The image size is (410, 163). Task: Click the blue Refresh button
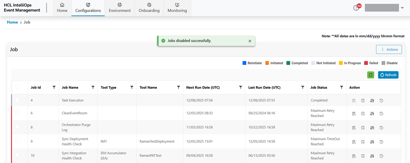coord(388,75)
